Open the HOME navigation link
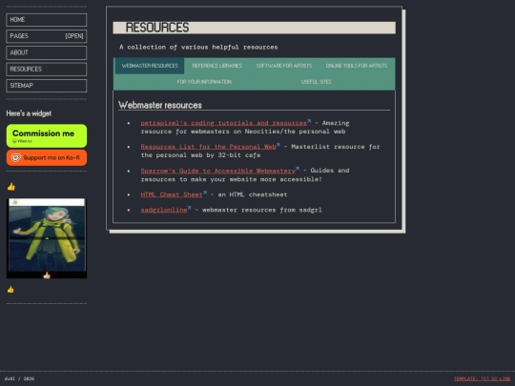Screen dimensions: 515x386 (47, 20)
